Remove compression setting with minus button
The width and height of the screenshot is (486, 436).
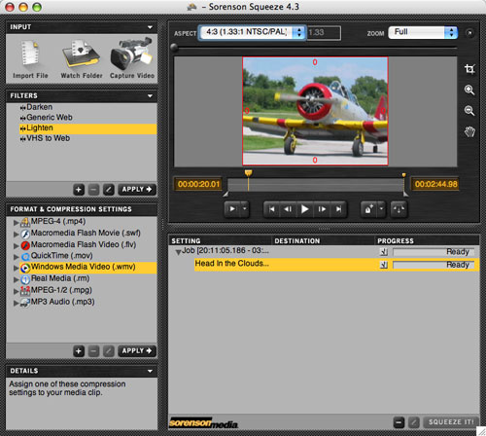click(93, 351)
